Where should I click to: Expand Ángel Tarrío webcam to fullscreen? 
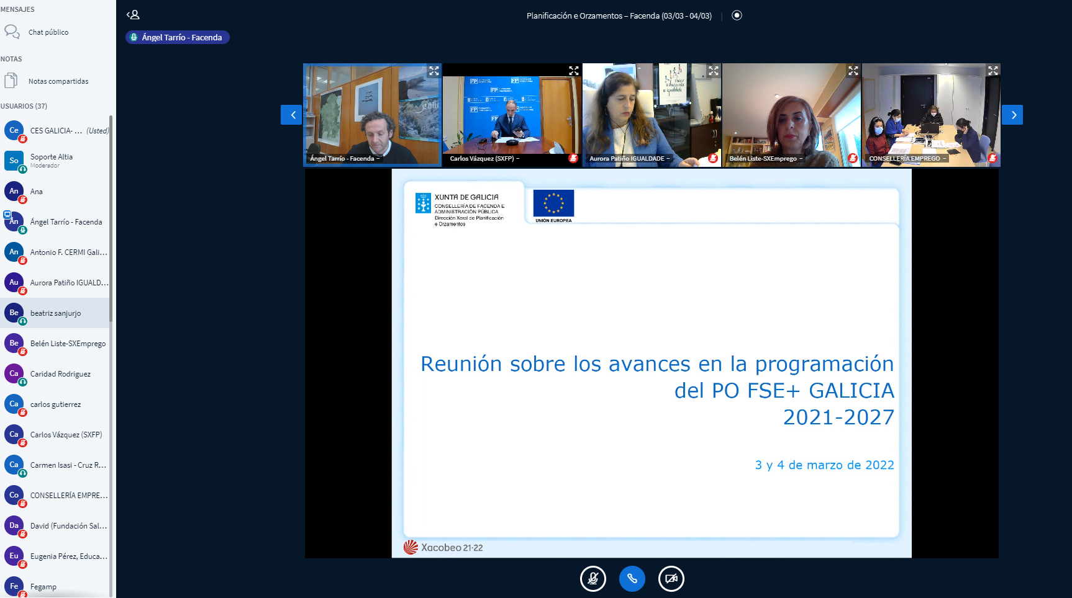coord(434,71)
